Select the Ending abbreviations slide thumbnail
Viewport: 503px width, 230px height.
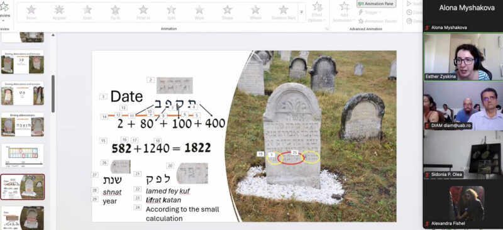(23, 124)
